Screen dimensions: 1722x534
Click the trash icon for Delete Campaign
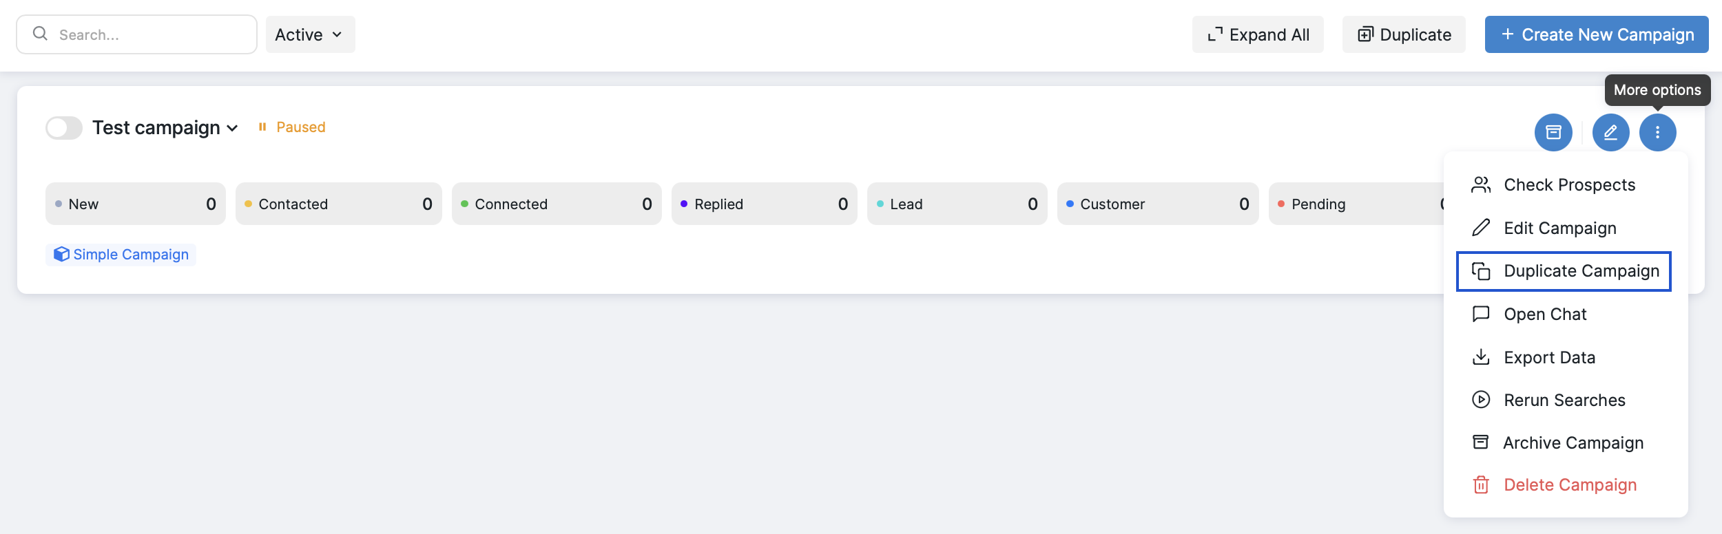(1481, 485)
